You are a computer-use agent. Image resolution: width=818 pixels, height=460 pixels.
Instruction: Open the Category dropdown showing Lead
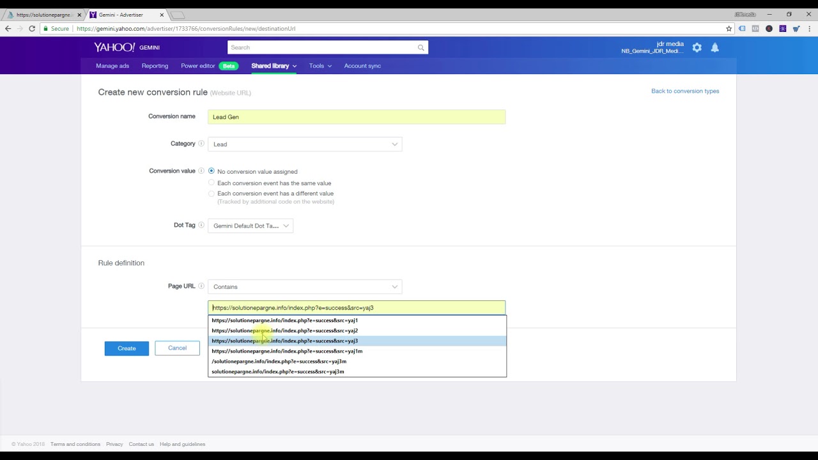pyautogui.click(x=305, y=144)
